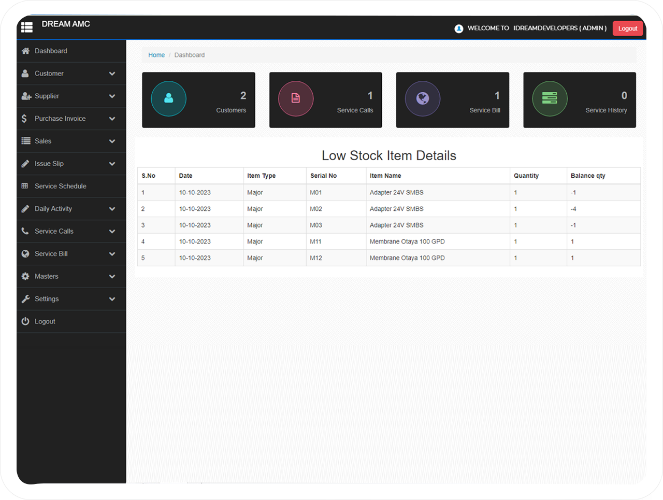Expand the Settings submenu arrow
The width and height of the screenshot is (663, 500).
[112, 299]
